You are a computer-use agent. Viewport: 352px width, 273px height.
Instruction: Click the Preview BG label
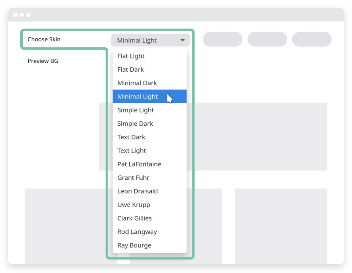43,61
